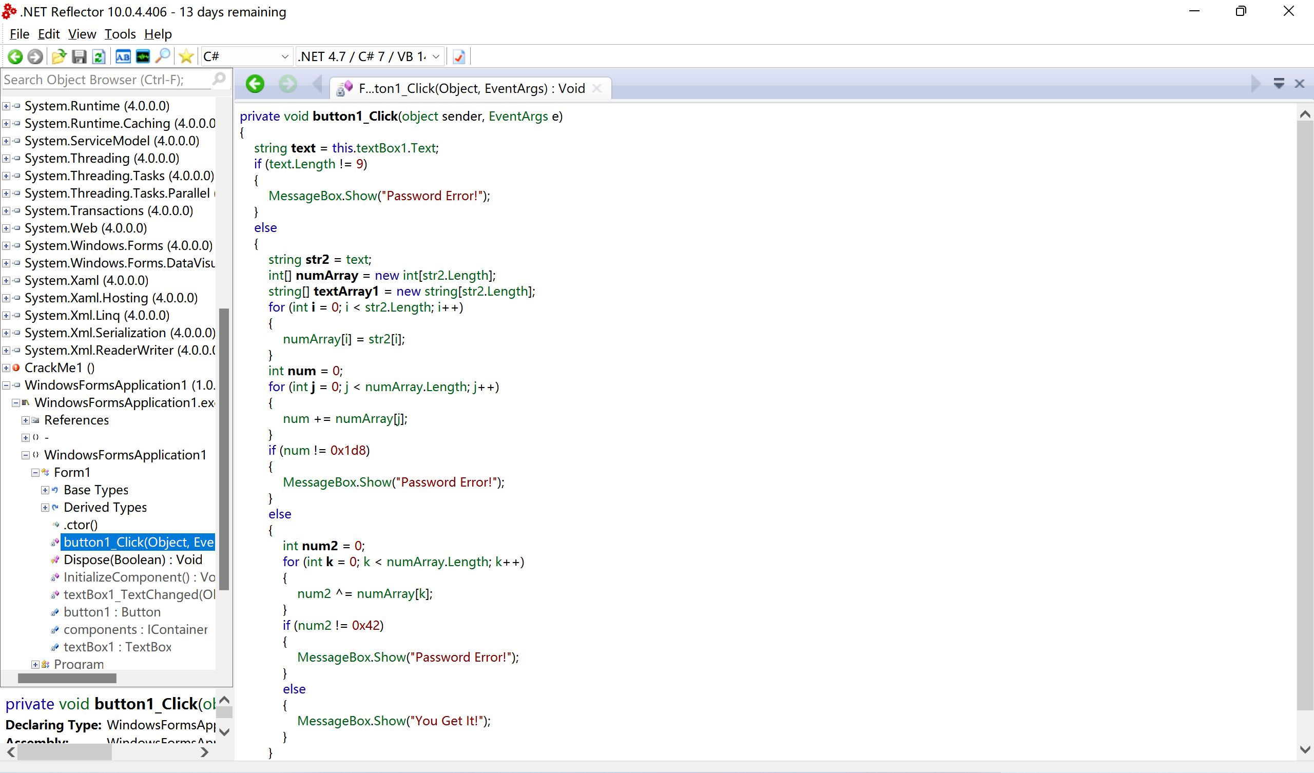Select System.Windows.Forms (4.0.0.0) in tree
The width and height of the screenshot is (1314, 773).
pos(119,245)
